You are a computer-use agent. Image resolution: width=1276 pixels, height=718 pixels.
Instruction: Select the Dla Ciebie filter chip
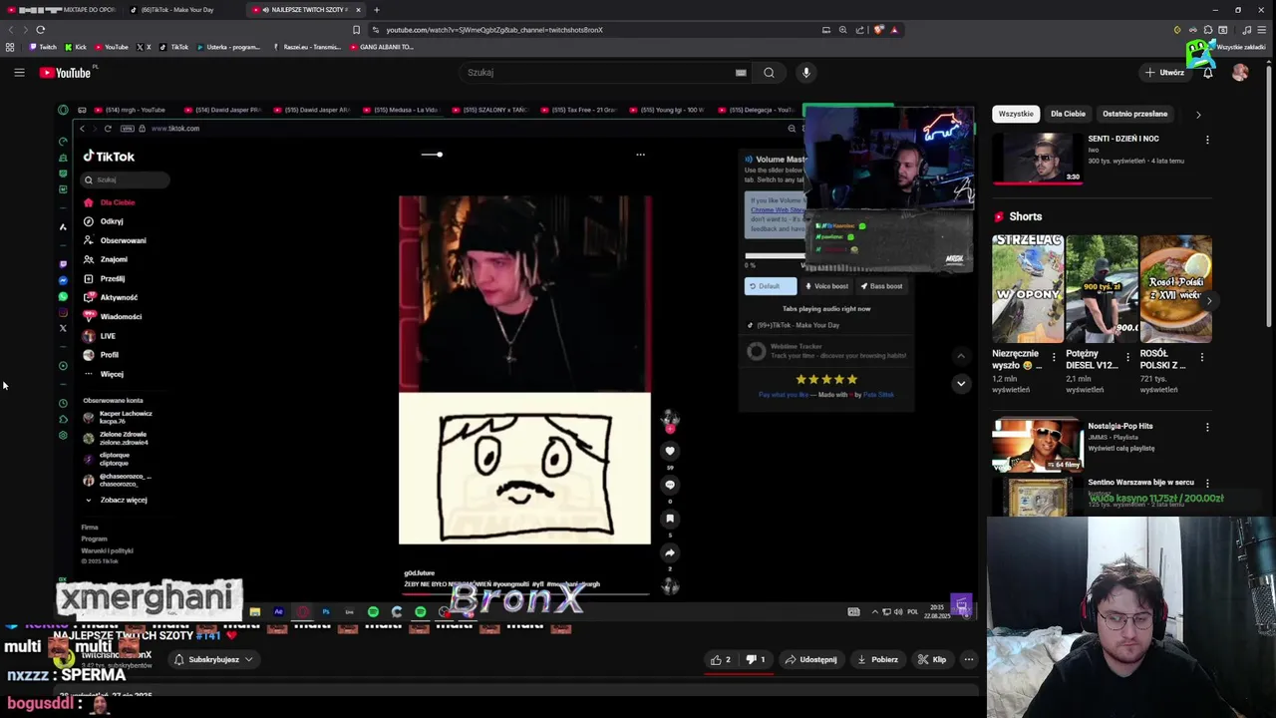pyautogui.click(x=1068, y=114)
